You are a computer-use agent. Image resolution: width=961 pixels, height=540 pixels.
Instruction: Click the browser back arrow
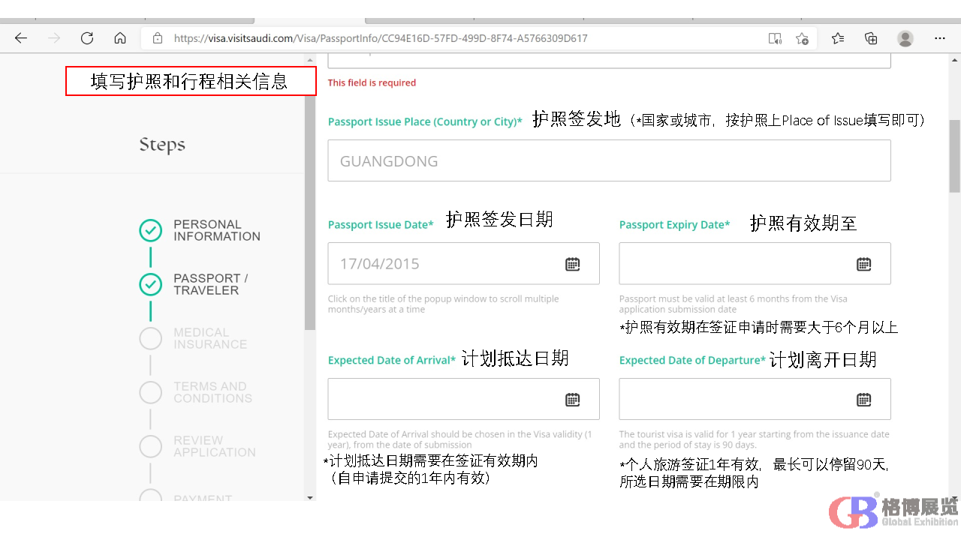[21, 38]
